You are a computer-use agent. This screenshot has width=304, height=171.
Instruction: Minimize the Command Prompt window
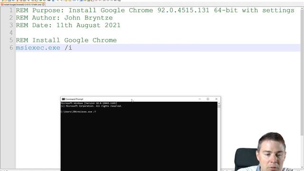pyautogui.click(x=199, y=99)
